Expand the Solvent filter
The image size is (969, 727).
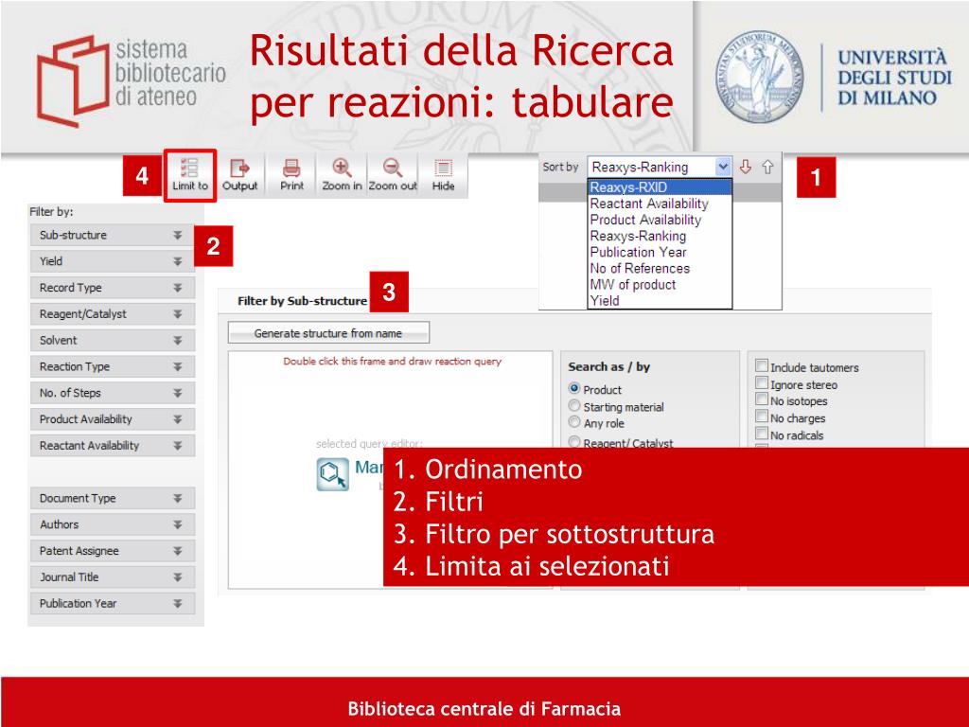(x=113, y=340)
